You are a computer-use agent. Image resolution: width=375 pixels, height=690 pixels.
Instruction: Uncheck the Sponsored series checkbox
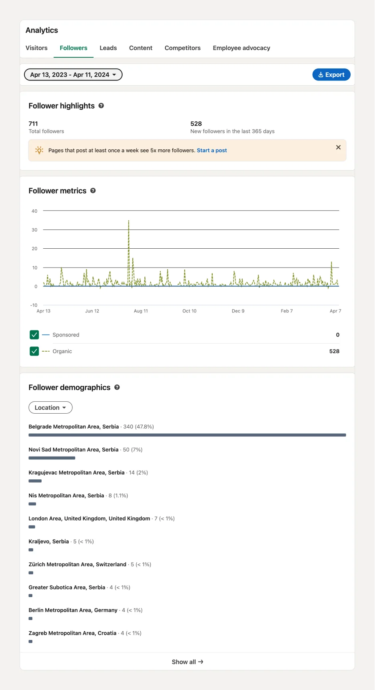[x=34, y=335]
